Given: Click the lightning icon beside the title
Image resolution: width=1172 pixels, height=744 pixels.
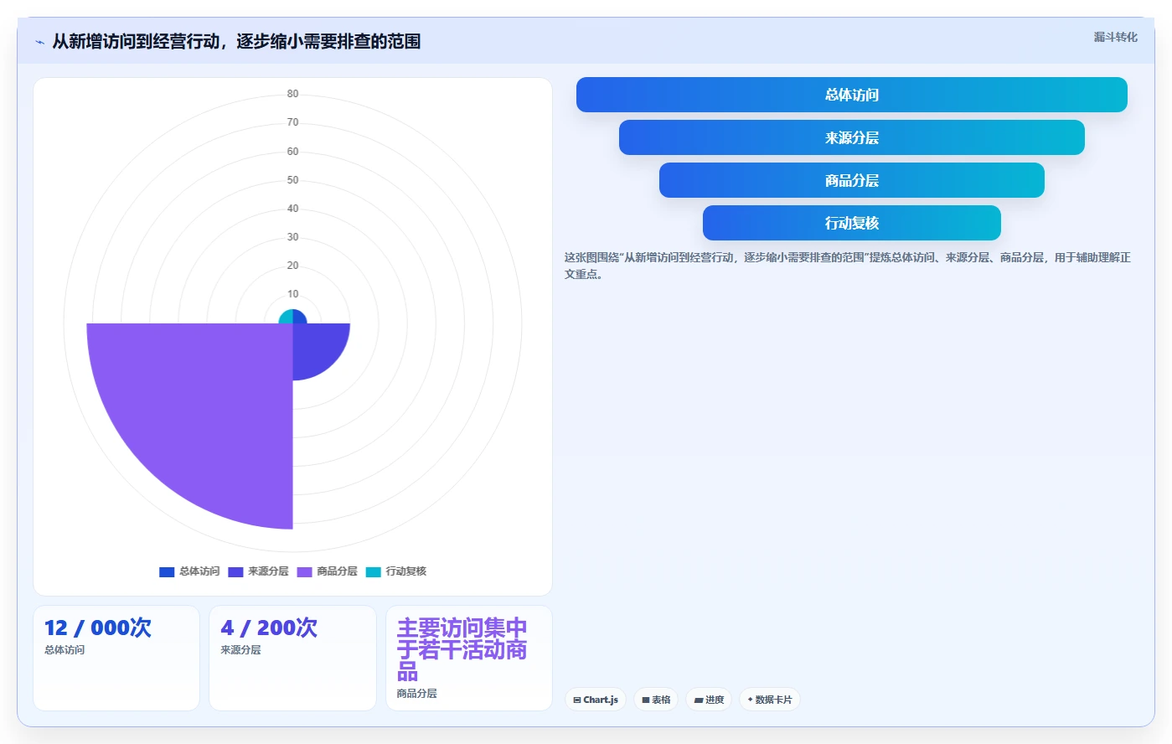Looking at the screenshot, I should [x=39, y=42].
